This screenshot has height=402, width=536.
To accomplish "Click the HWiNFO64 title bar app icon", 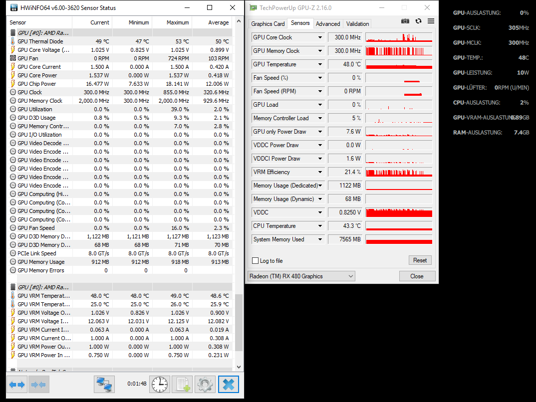I will (x=13, y=7).
